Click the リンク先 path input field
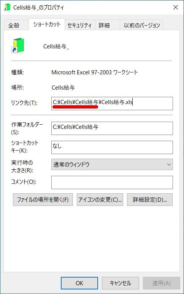This screenshot has height=294, width=184. [x=112, y=103]
